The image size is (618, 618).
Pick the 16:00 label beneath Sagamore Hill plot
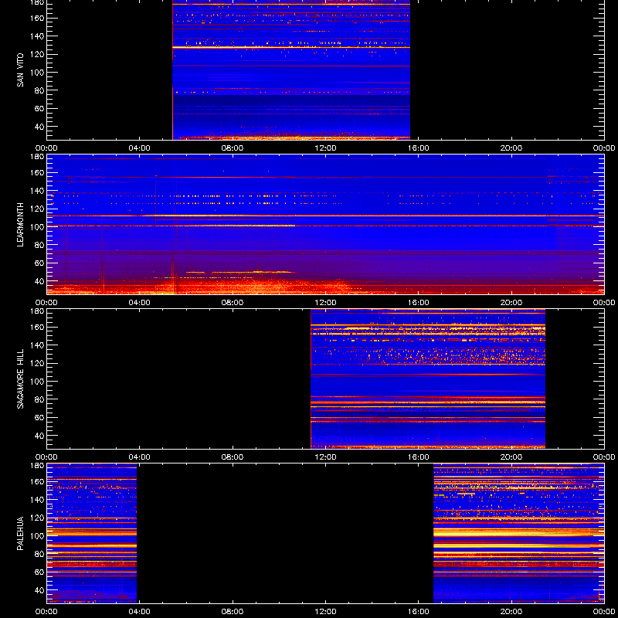(x=419, y=457)
